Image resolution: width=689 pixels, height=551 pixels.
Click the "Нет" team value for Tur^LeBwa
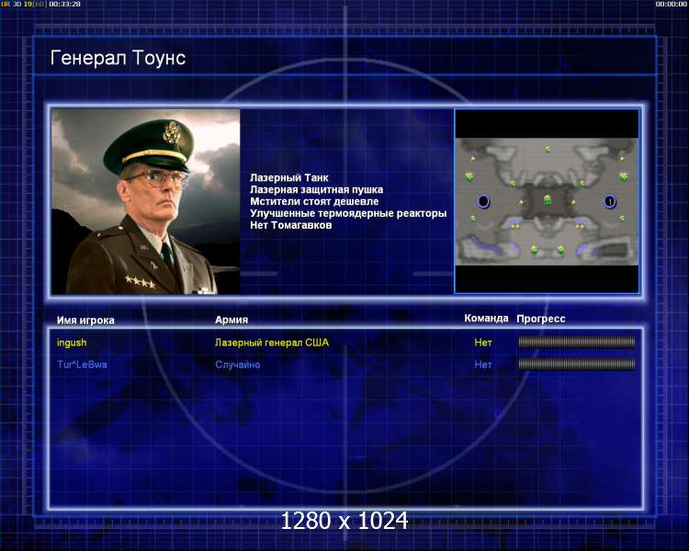(x=483, y=365)
